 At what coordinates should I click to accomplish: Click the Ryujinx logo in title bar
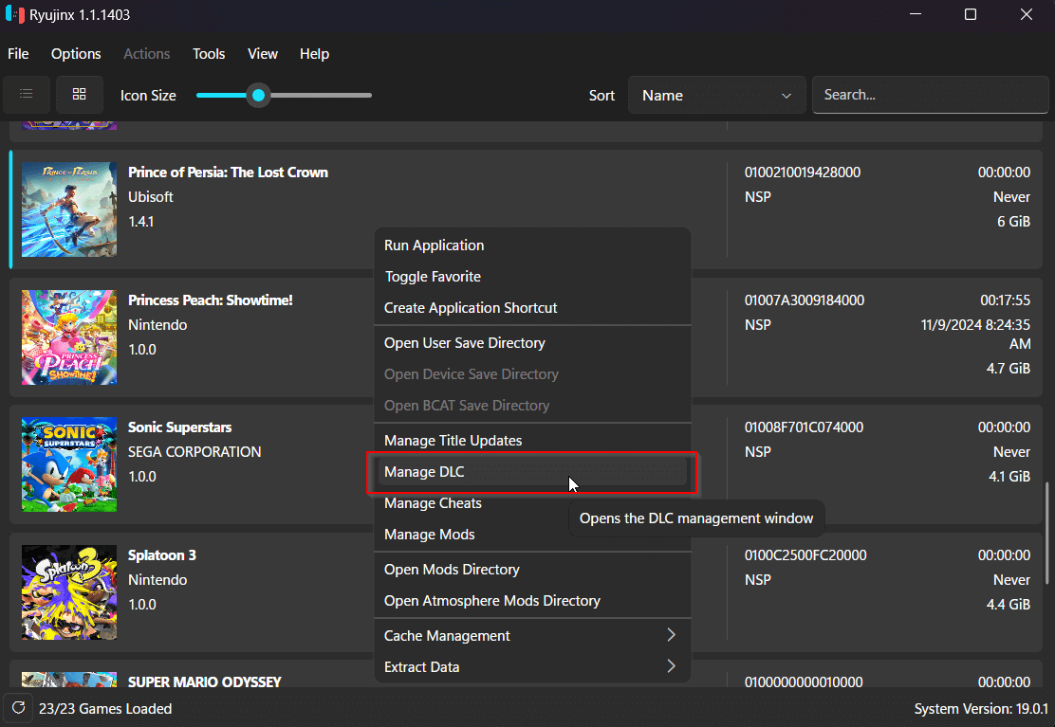15,14
